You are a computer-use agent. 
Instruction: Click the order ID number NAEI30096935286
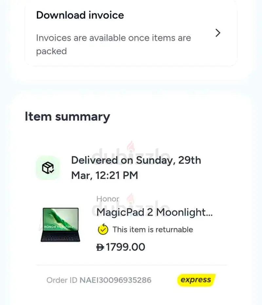tap(115, 280)
